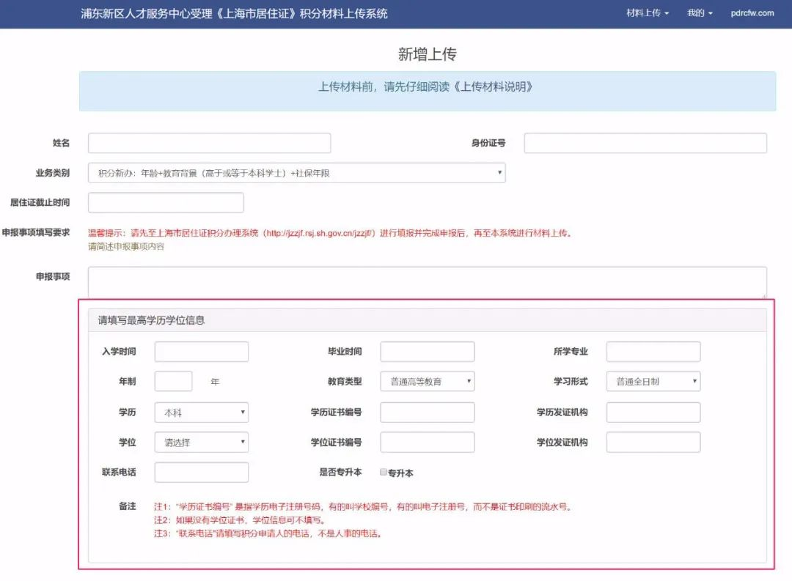Tick the 专升本 checkbox
Image resolution: width=792 pixels, height=581 pixels.
[x=383, y=473]
